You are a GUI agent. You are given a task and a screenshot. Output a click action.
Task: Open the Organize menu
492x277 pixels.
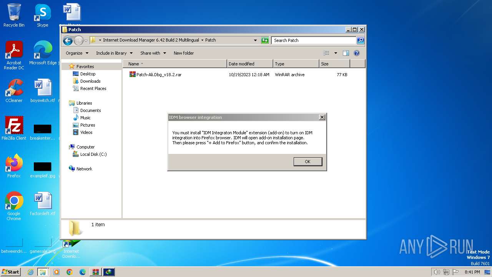coord(77,53)
